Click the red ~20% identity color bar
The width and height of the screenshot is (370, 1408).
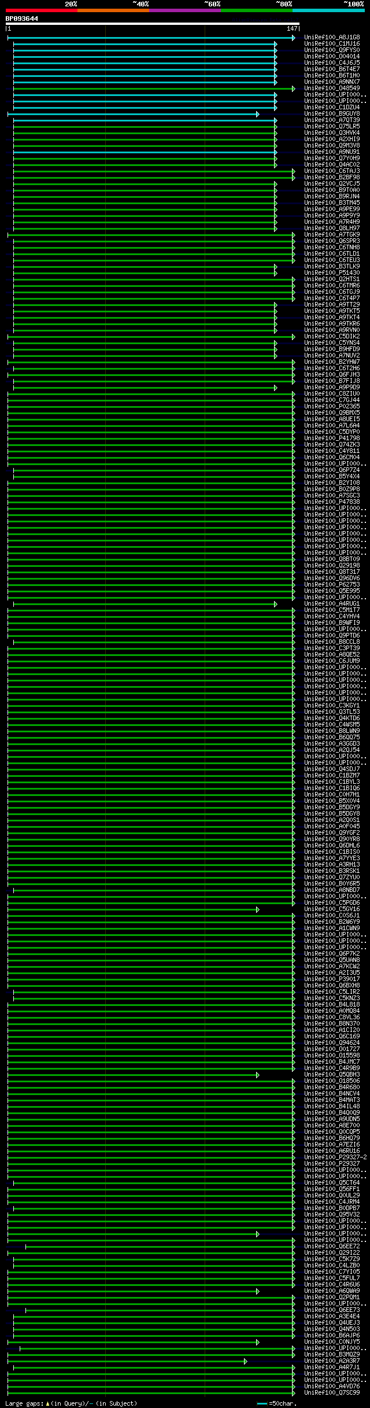[41, 10]
